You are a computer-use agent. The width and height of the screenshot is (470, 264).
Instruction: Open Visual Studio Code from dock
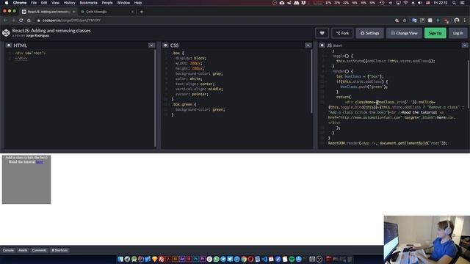point(264,259)
